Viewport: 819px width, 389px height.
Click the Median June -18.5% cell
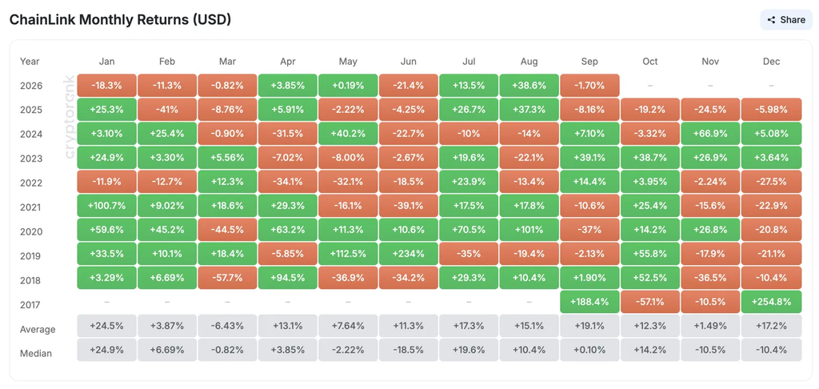409,350
